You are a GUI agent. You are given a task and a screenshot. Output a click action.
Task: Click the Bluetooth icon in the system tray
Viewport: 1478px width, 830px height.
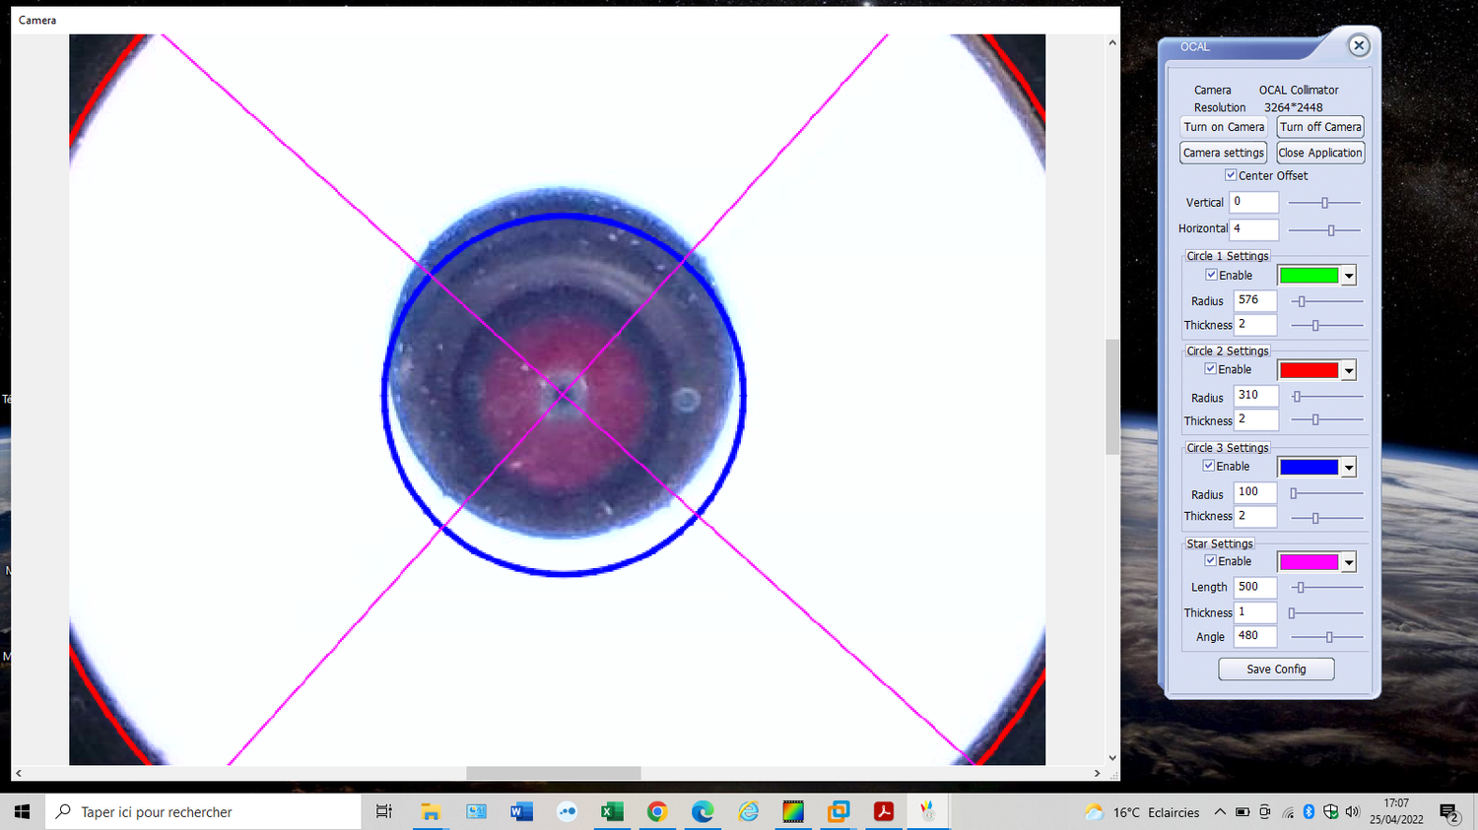pos(1309,811)
